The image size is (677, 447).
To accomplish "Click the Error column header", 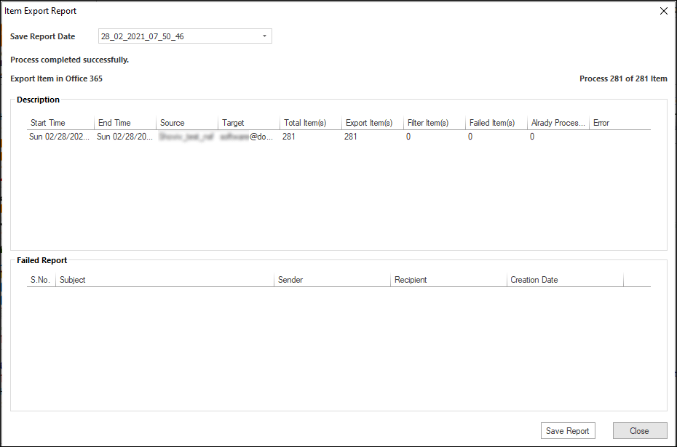I will click(x=620, y=123).
